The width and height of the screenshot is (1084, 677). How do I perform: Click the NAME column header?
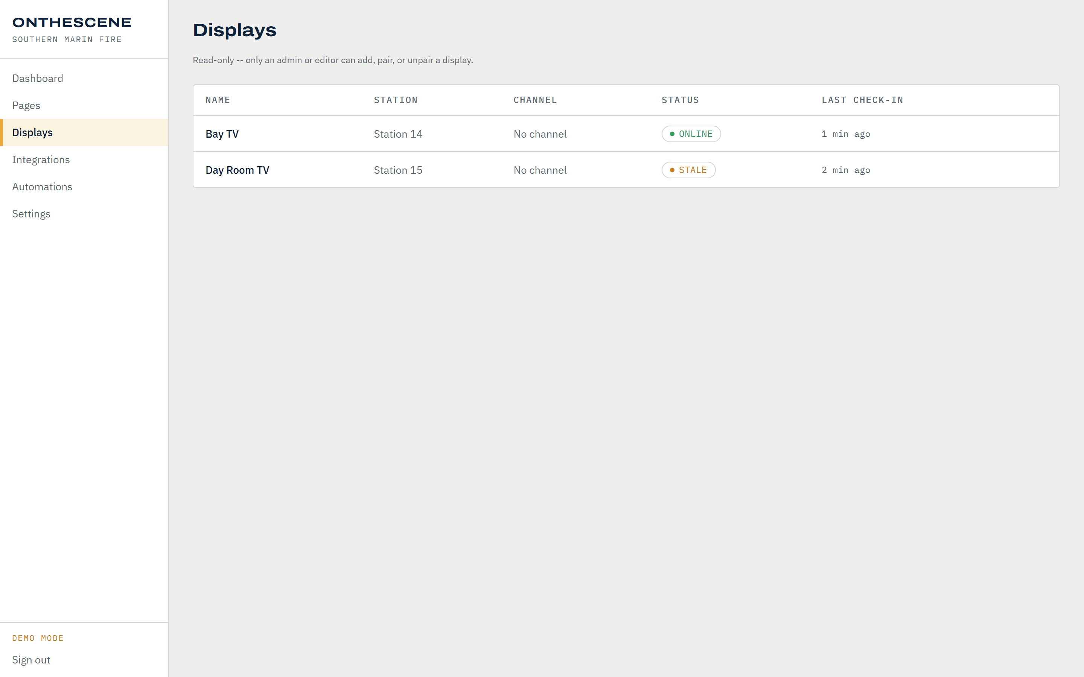[218, 100]
